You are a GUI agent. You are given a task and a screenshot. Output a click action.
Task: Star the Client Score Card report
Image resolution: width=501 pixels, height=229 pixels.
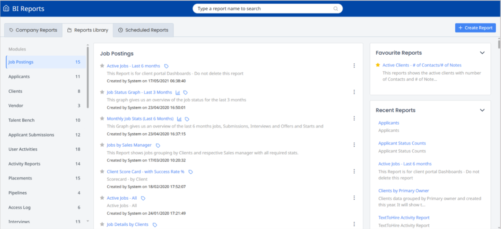pyautogui.click(x=102, y=171)
